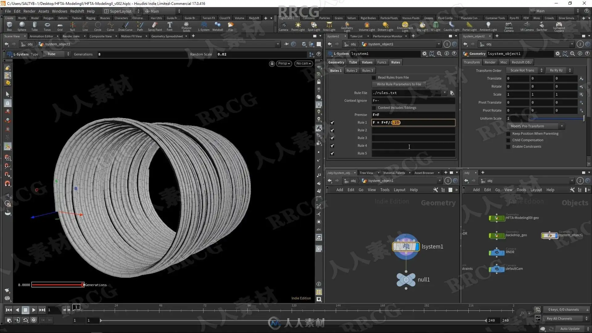Click the null1 node icon

point(406,280)
